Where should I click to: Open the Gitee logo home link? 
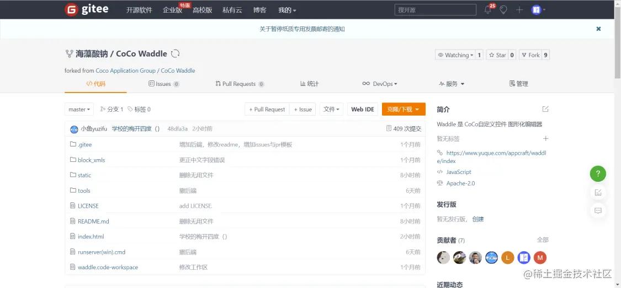pyautogui.click(x=86, y=9)
